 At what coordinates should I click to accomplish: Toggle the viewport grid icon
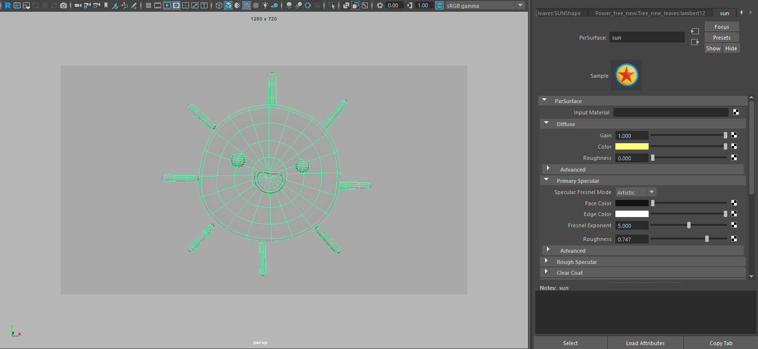[x=148, y=5]
